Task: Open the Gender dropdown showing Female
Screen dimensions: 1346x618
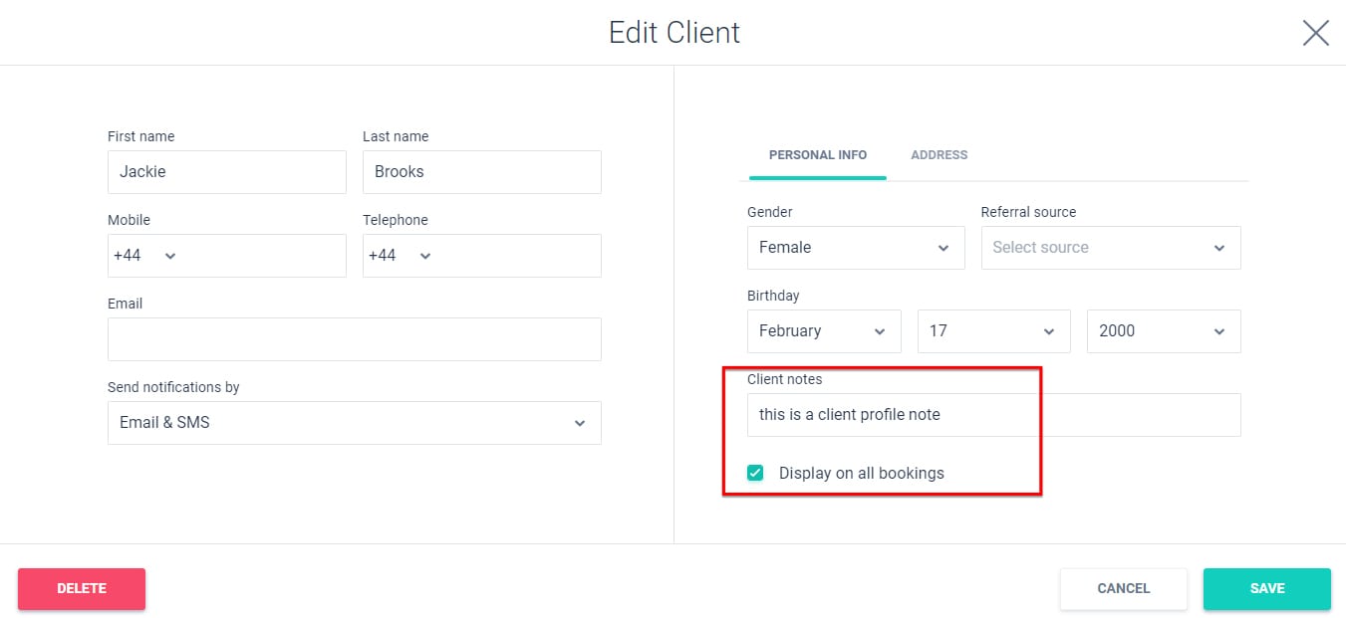Action: [x=856, y=248]
